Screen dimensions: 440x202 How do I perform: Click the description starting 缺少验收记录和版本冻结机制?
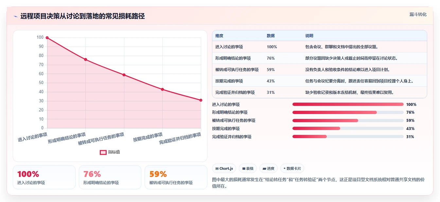click(x=350, y=93)
